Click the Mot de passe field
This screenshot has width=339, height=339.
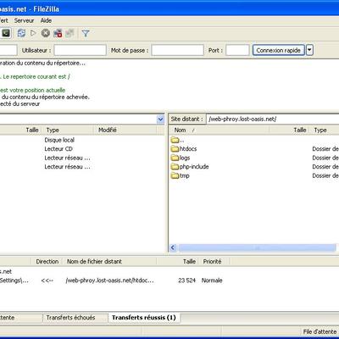(177, 50)
